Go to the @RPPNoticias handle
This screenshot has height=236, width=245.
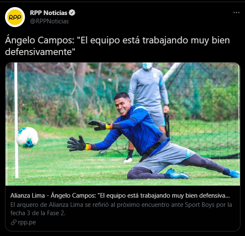click(x=49, y=21)
